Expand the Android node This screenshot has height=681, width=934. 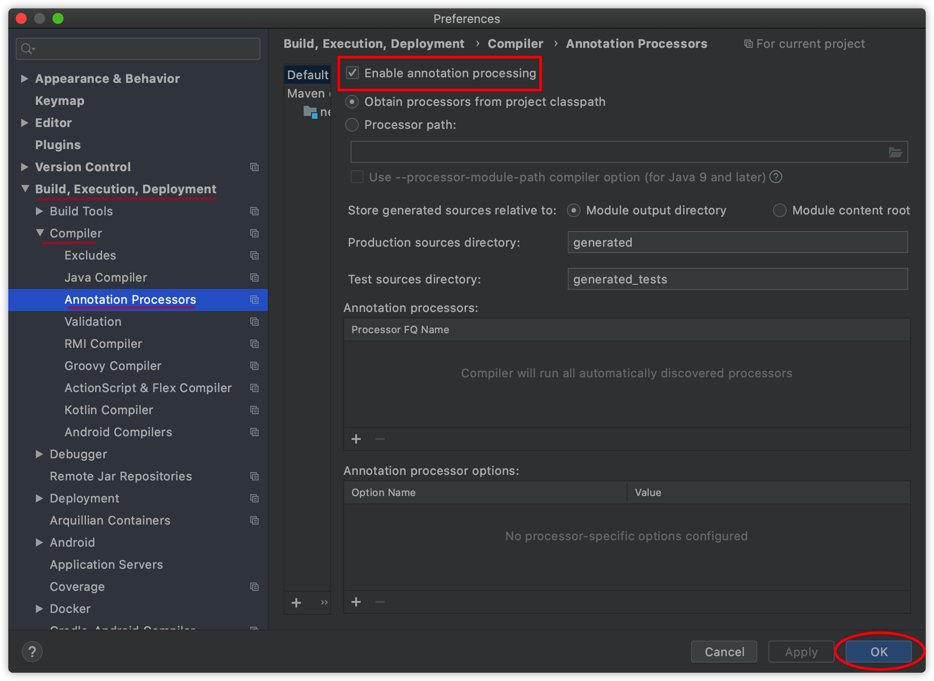pyautogui.click(x=39, y=542)
